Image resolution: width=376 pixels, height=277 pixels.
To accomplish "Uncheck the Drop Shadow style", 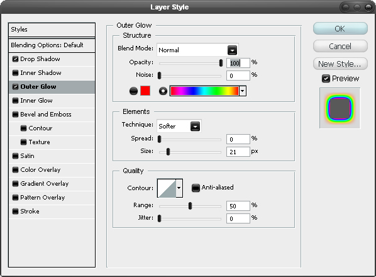I will click(x=15, y=59).
